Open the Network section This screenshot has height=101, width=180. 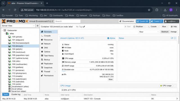click(49, 44)
